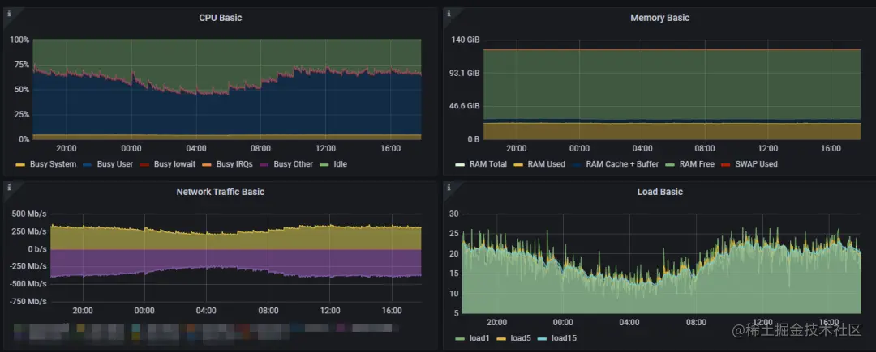Click the 500 Mb/s network axis label
The width and height of the screenshot is (876, 352).
click(29, 214)
